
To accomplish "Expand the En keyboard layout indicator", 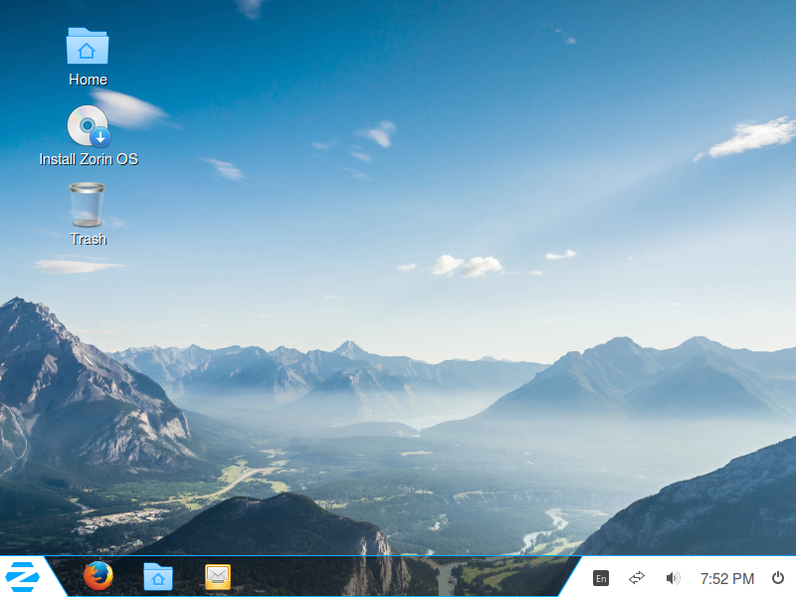I will [x=601, y=578].
